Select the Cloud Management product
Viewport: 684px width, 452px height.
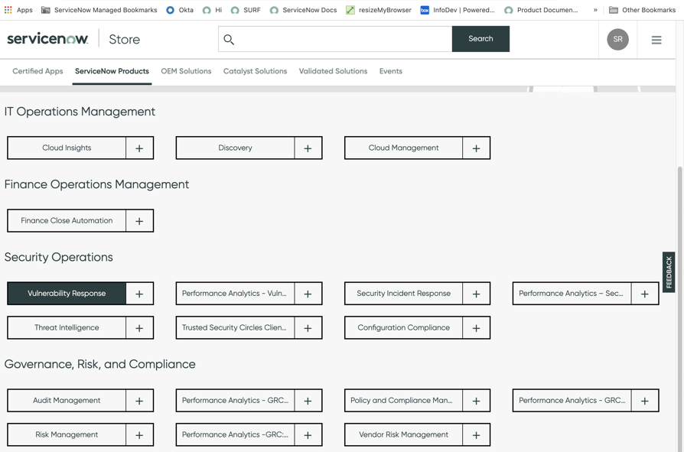point(403,148)
